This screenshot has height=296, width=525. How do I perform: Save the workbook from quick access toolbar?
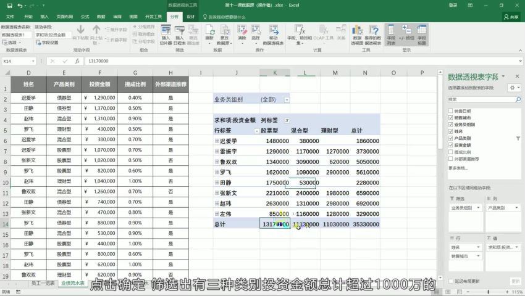coord(10,6)
